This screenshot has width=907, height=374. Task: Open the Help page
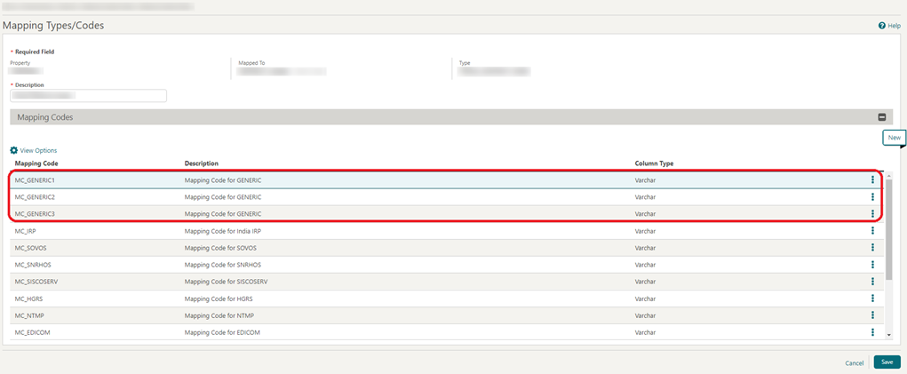click(889, 26)
